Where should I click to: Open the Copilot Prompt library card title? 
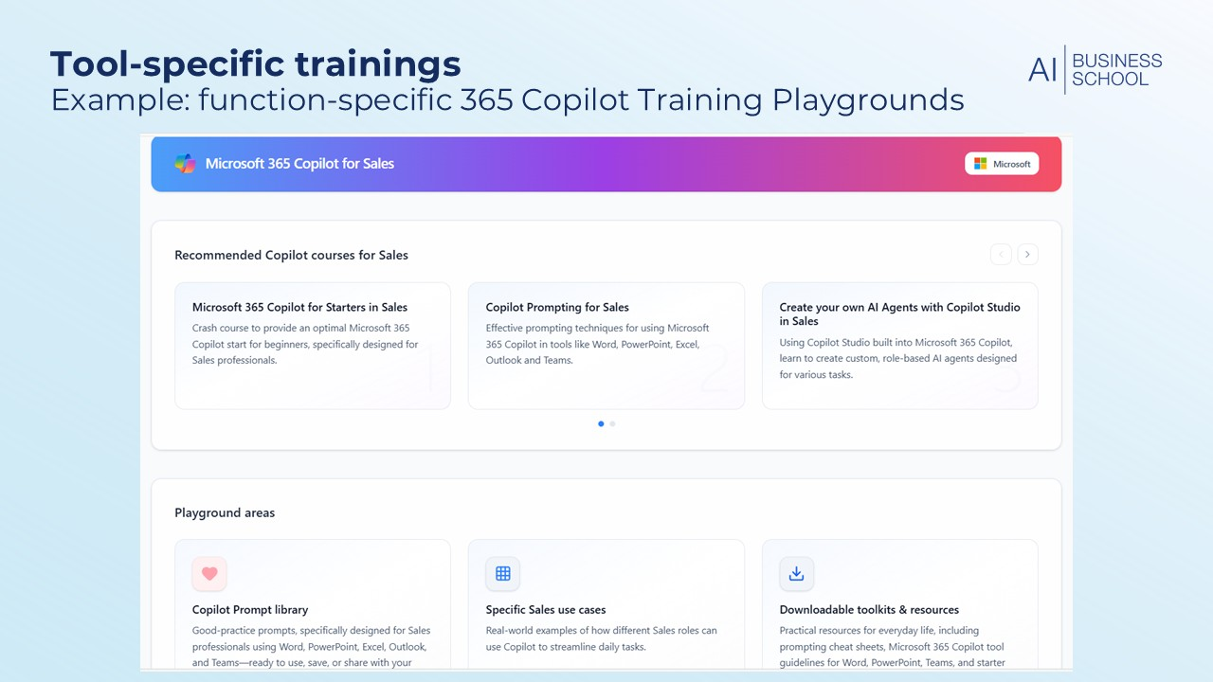coord(250,610)
